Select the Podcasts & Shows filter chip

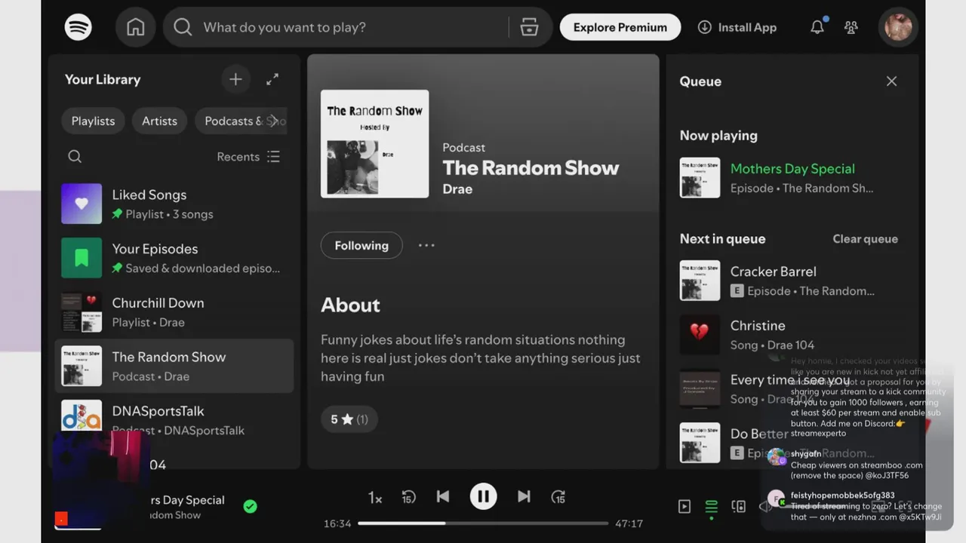click(240, 121)
